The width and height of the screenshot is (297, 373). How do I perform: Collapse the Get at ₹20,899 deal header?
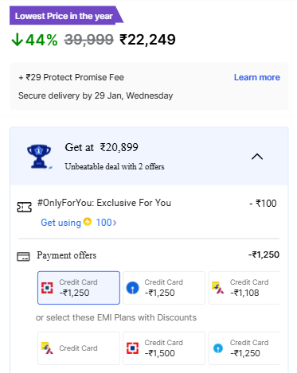coord(149,157)
